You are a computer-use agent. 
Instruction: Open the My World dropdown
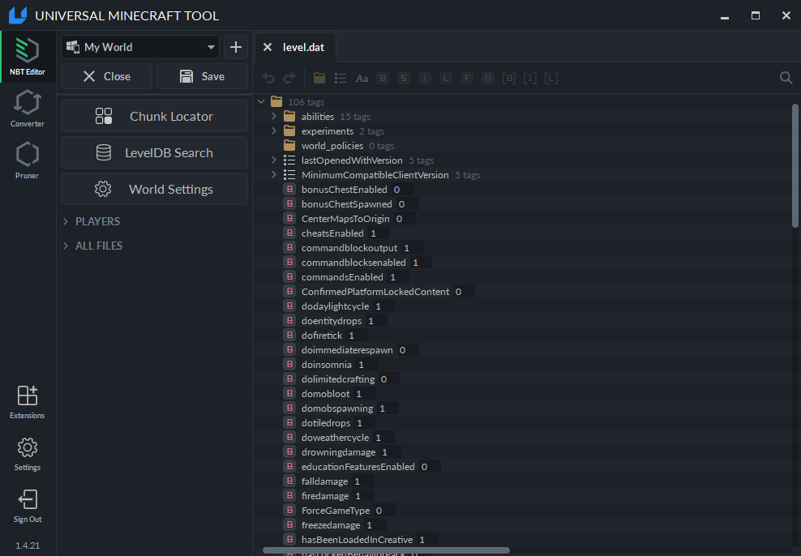pos(140,48)
